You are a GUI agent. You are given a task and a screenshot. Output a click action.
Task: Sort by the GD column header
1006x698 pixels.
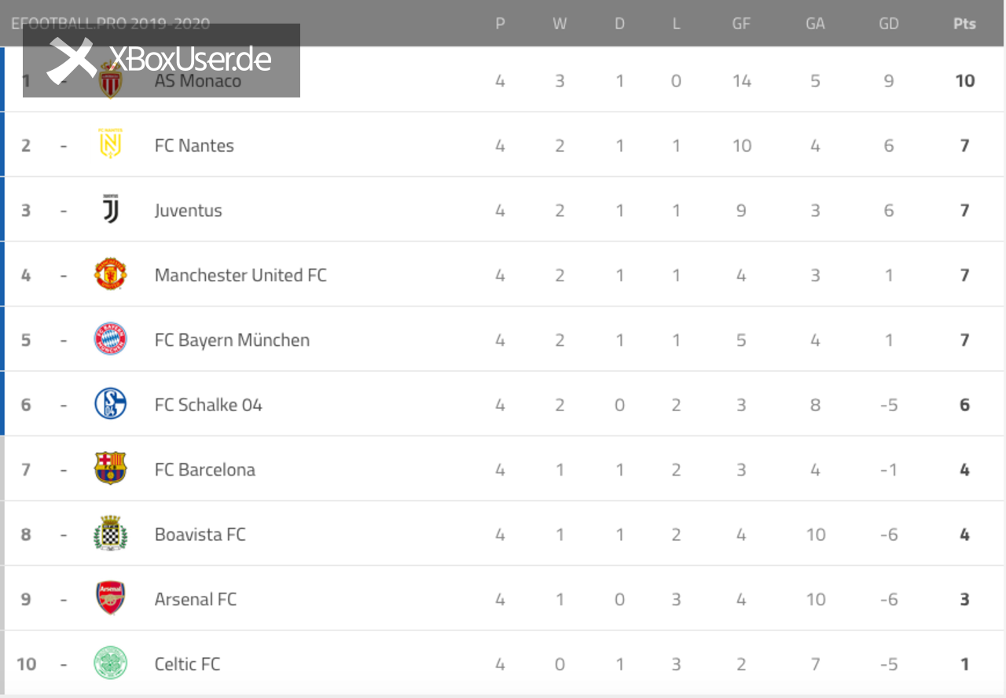click(x=889, y=24)
